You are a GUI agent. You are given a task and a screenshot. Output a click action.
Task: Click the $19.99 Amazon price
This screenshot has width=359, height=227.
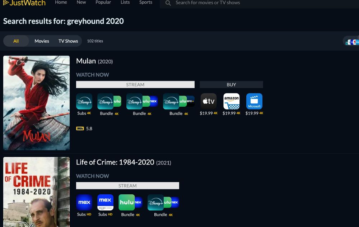(x=229, y=113)
